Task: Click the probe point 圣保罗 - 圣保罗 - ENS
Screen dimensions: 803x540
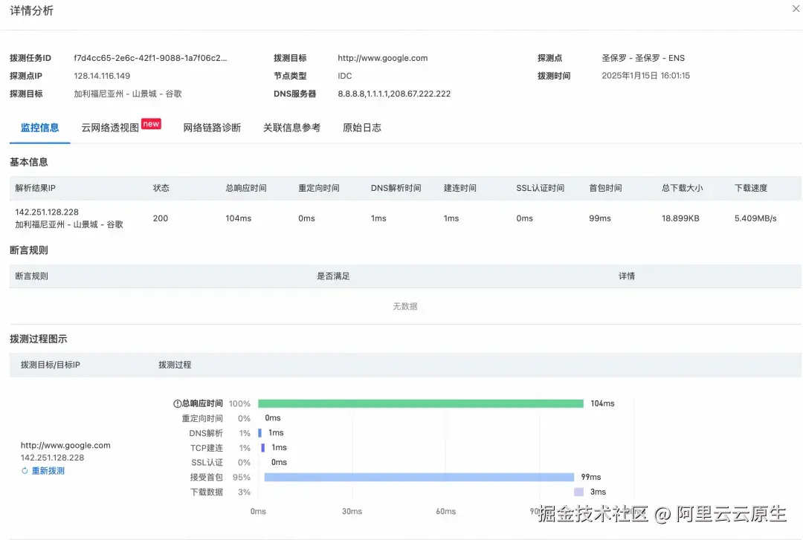Action: point(643,58)
